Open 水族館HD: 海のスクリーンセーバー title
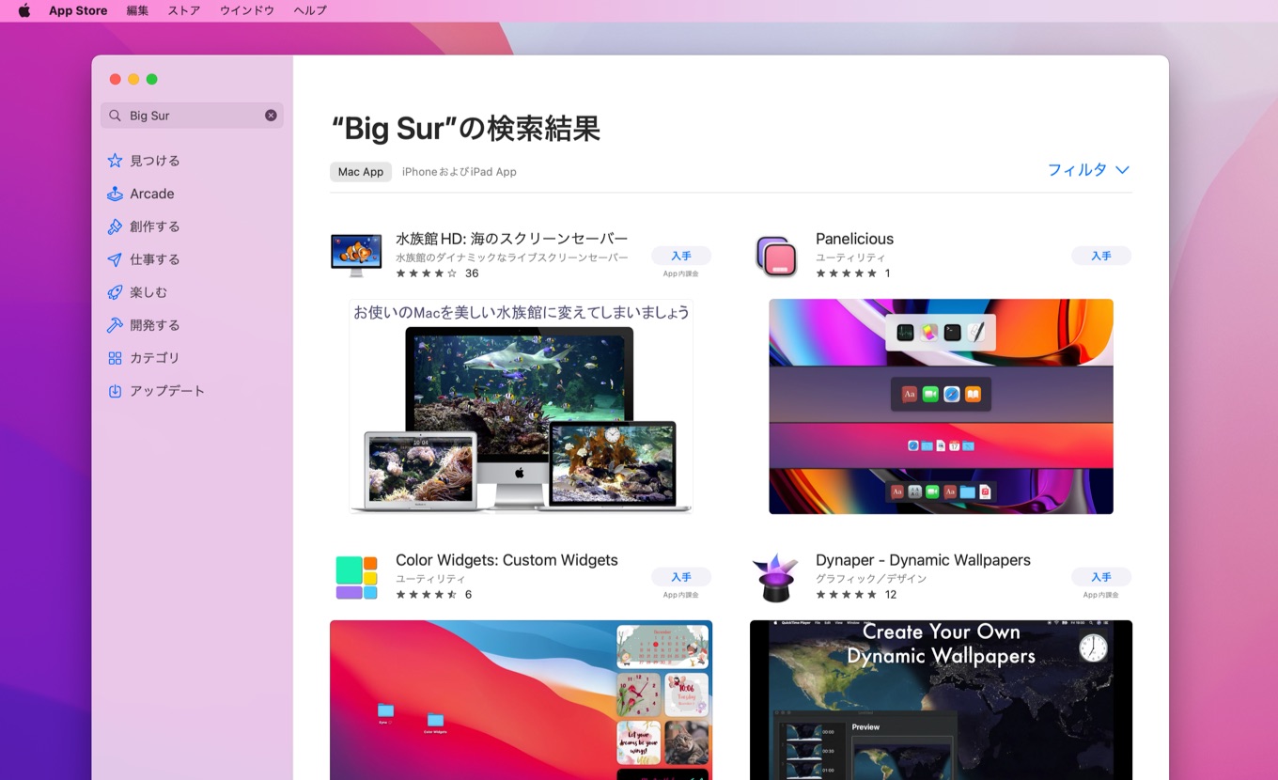The image size is (1278, 780). (x=511, y=239)
